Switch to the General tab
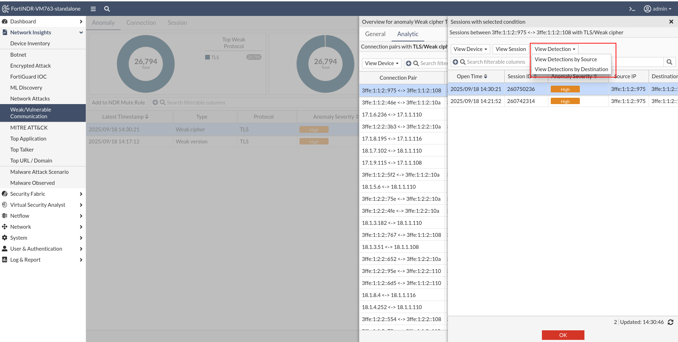The height and width of the screenshot is (342, 678). point(375,34)
